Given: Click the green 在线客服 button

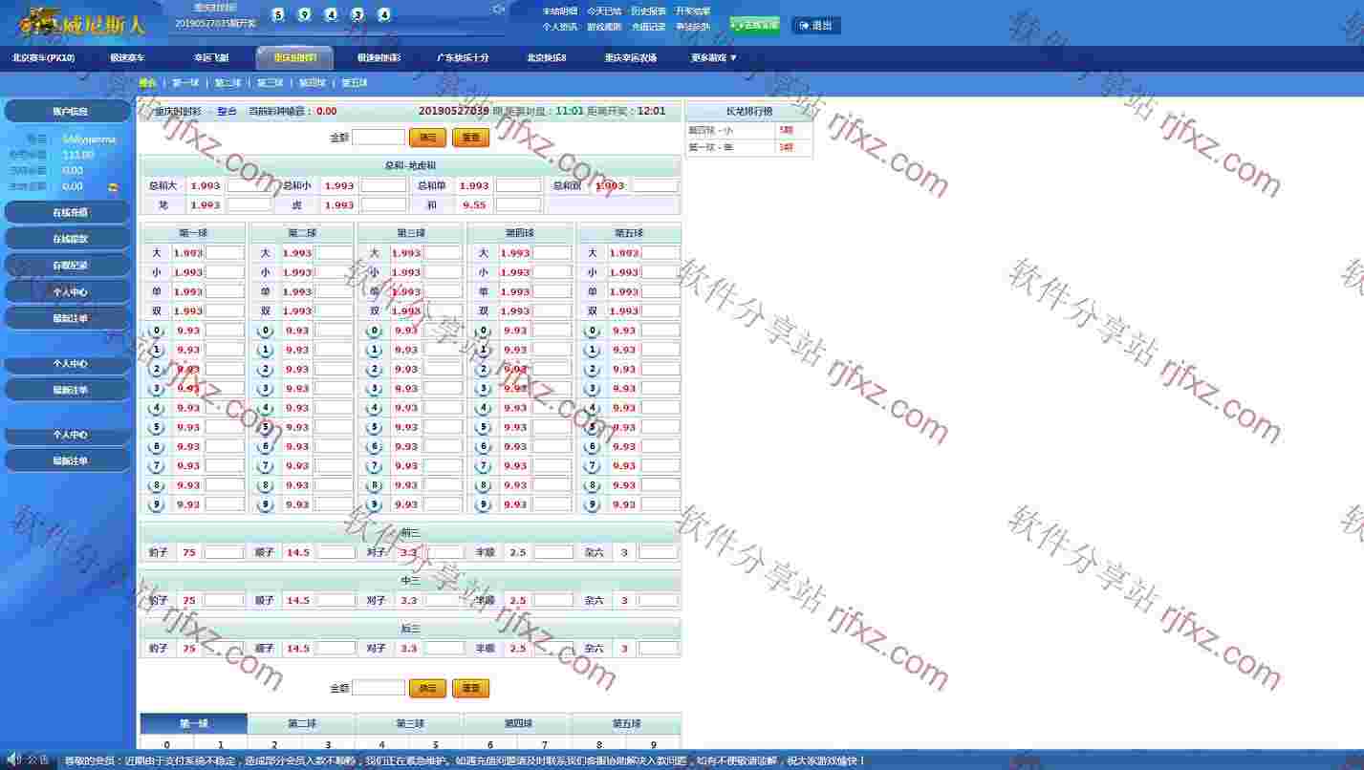Looking at the screenshot, I should coord(755,26).
